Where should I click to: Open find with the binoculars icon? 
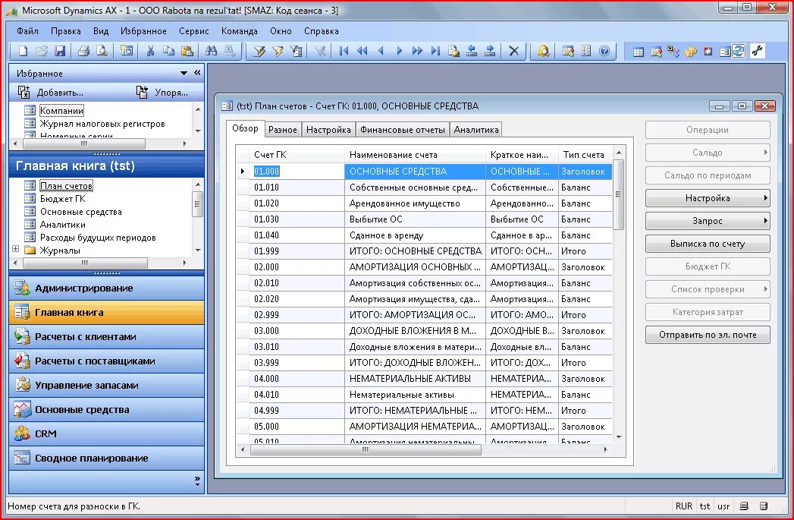[x=211, y=51]
